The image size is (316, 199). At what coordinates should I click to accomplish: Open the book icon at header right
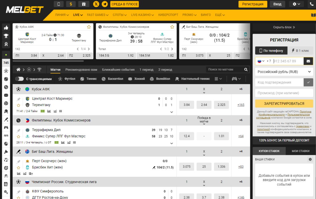pos(313,15)
